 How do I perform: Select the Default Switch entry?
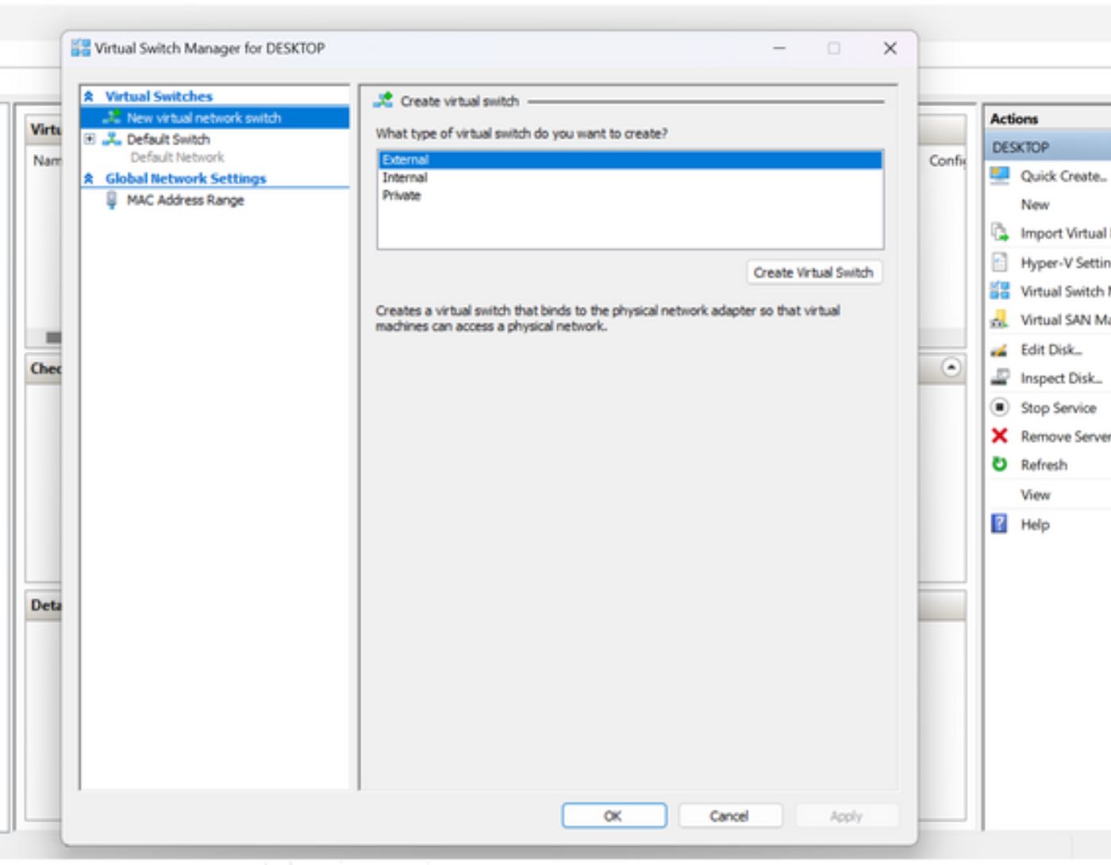click(x=168, y=140)
